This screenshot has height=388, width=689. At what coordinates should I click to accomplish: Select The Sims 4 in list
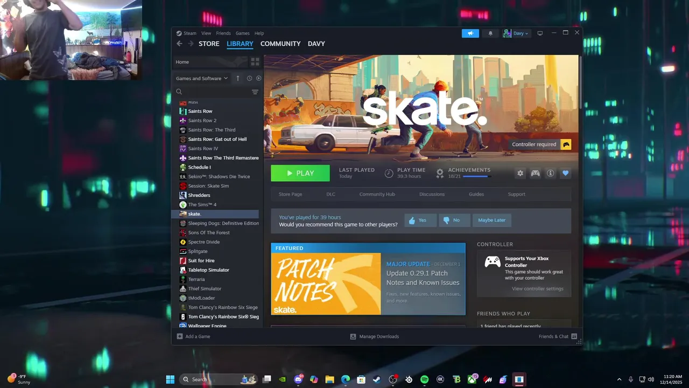point(215,205)
